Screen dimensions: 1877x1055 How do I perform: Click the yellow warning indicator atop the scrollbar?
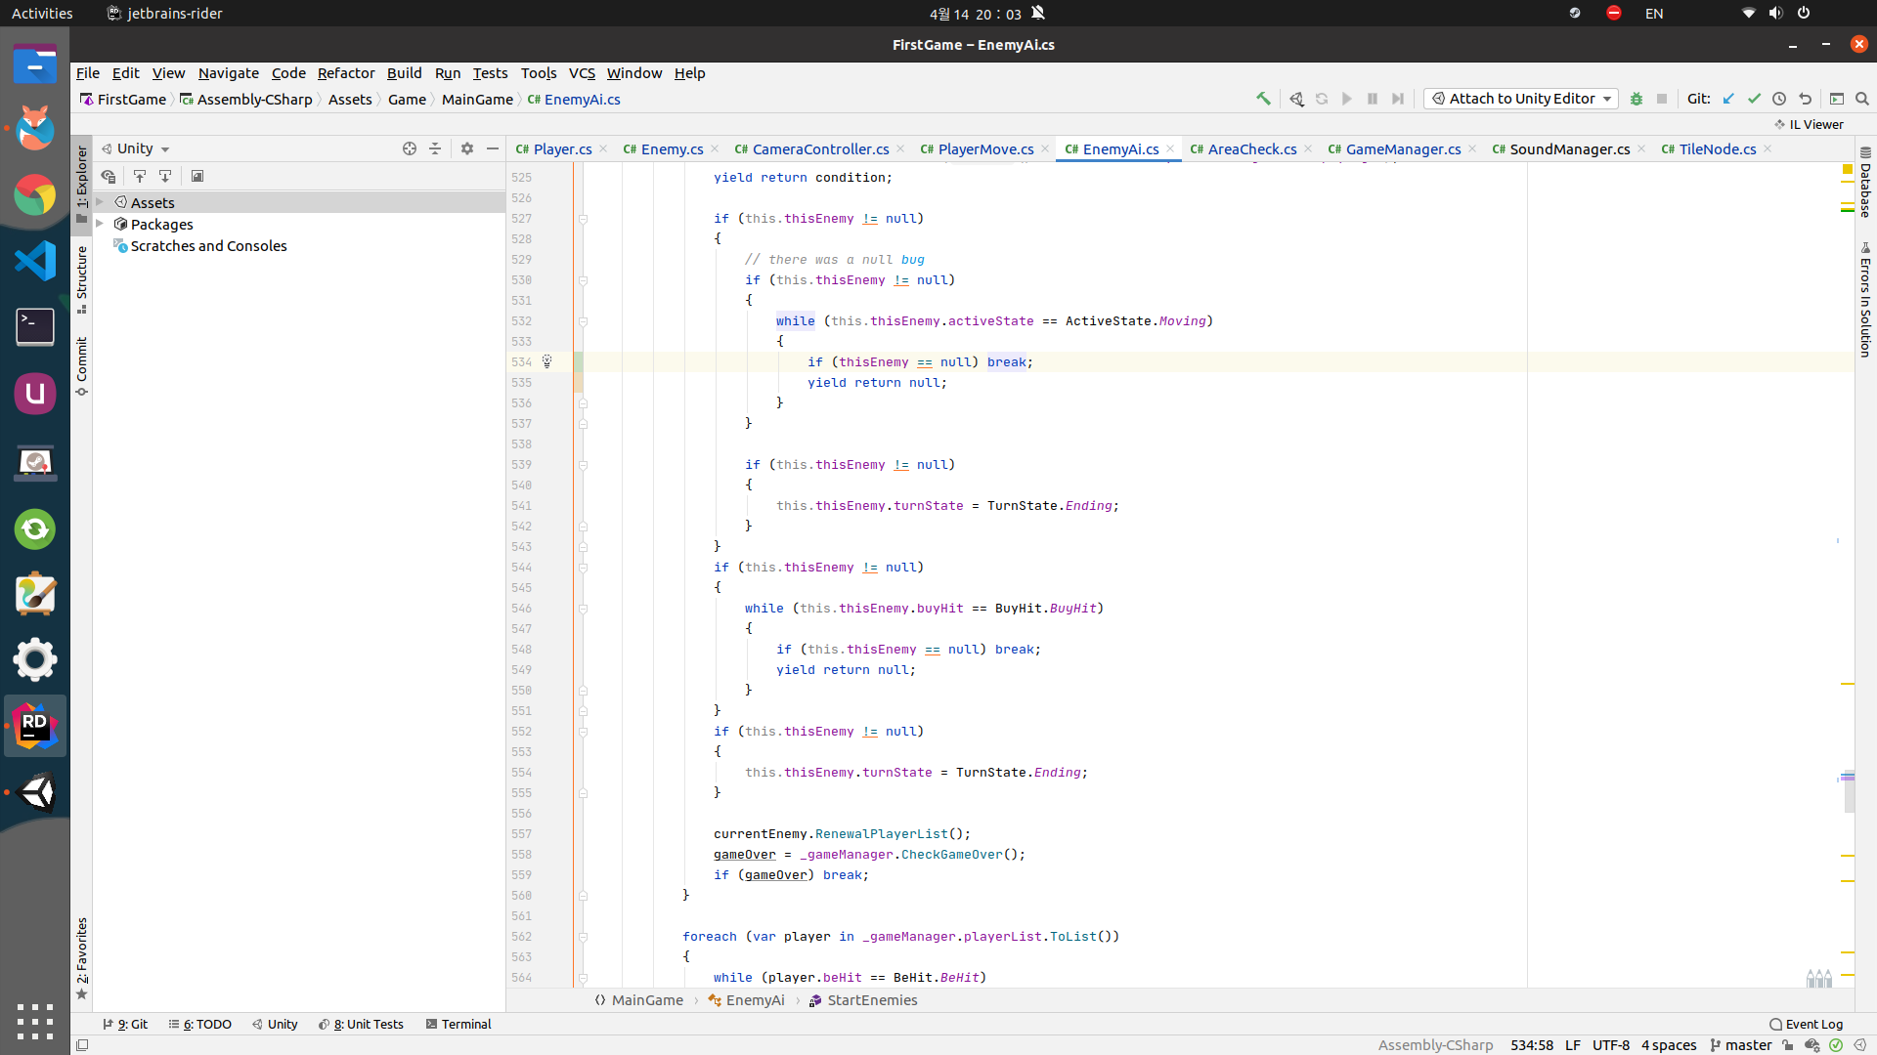point(1848,170)
